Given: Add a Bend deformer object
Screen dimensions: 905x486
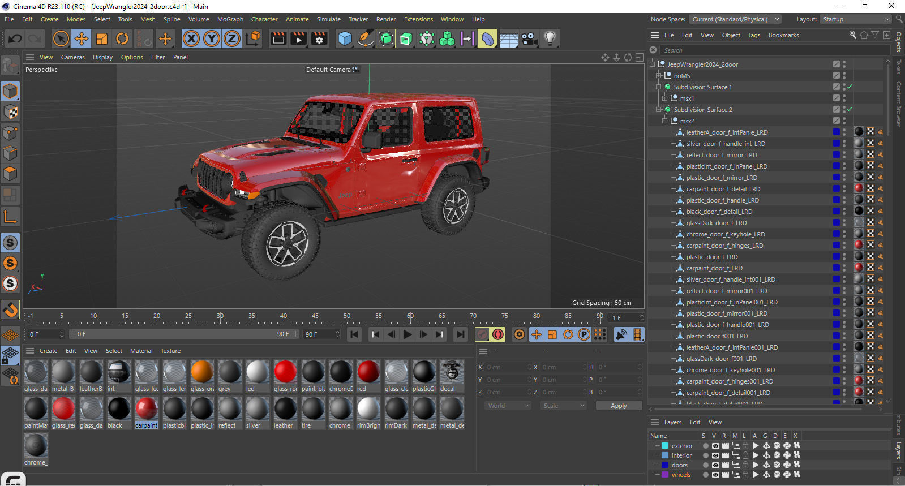Looking at the screenshot, I should [487, 38].
